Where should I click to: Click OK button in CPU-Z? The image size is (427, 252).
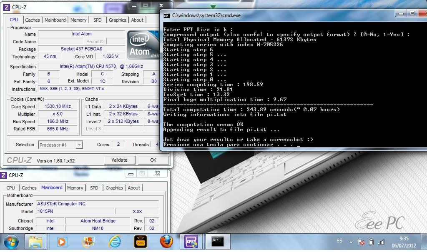[x=153, y=160]
